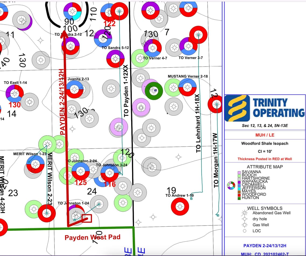Click the red thickness value '130'

point(15,105)
